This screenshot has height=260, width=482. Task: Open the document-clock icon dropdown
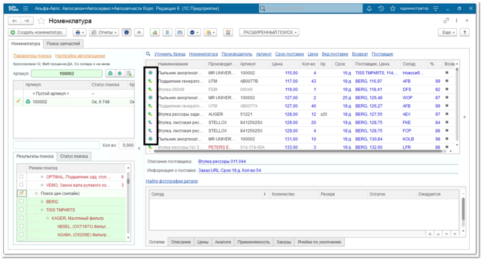coord(211,32)
